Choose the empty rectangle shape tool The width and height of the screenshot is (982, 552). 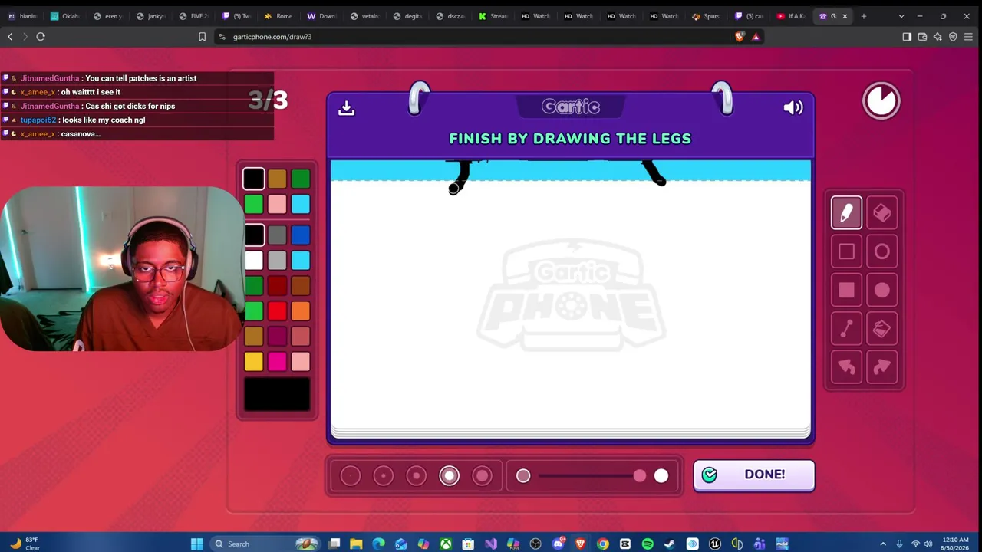846,251
